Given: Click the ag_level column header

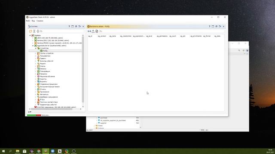Looking at the screenshot, I should [149, 36].
